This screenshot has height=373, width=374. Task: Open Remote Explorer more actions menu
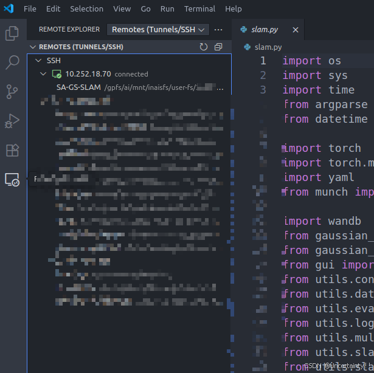click(218, 30)
